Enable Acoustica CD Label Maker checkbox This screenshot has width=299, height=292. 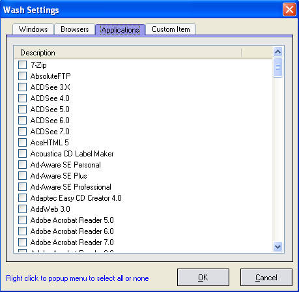click(x=22, y=153)
